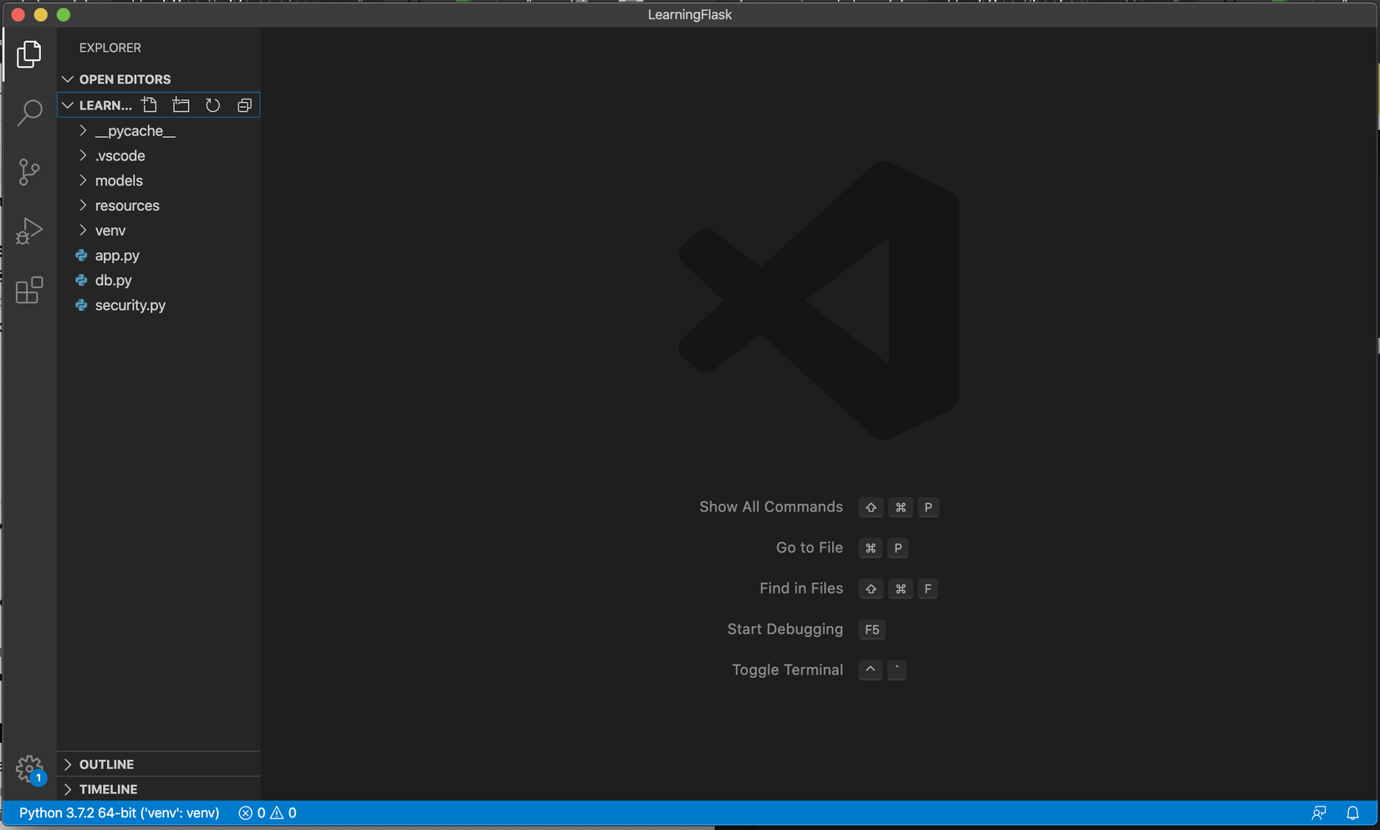This screenshot has height=830, width=1380.
Task: Click the Python icon next to db.py
Action: click(x=81, y=281)
